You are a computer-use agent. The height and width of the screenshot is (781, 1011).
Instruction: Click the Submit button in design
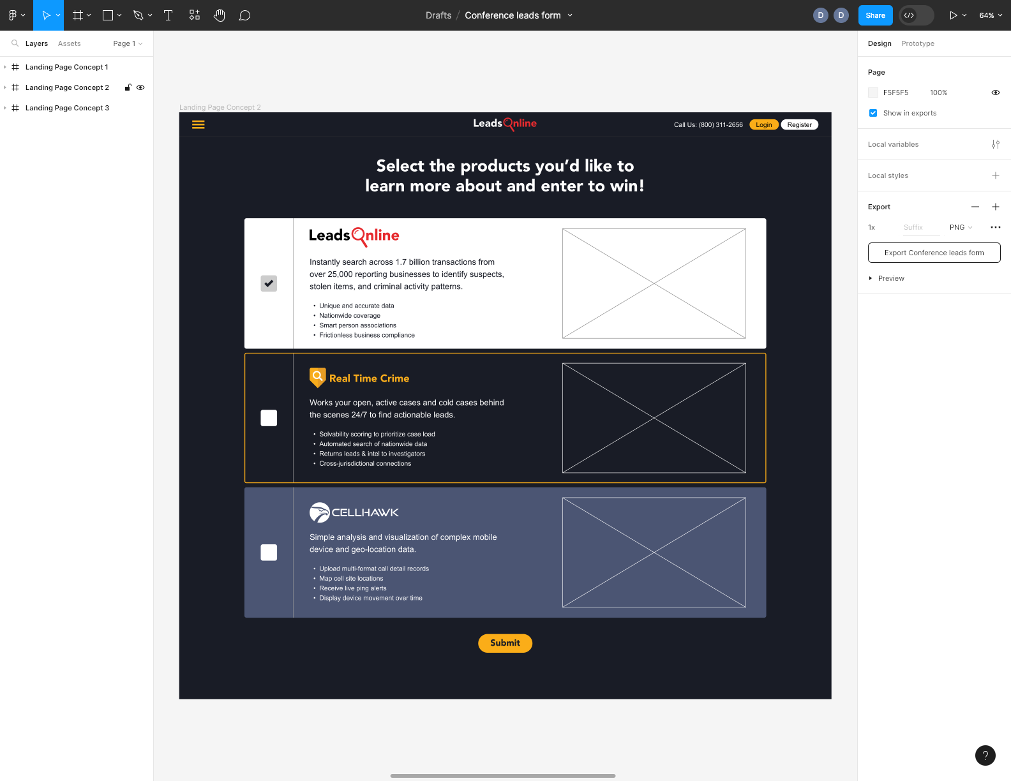(506, 643)
